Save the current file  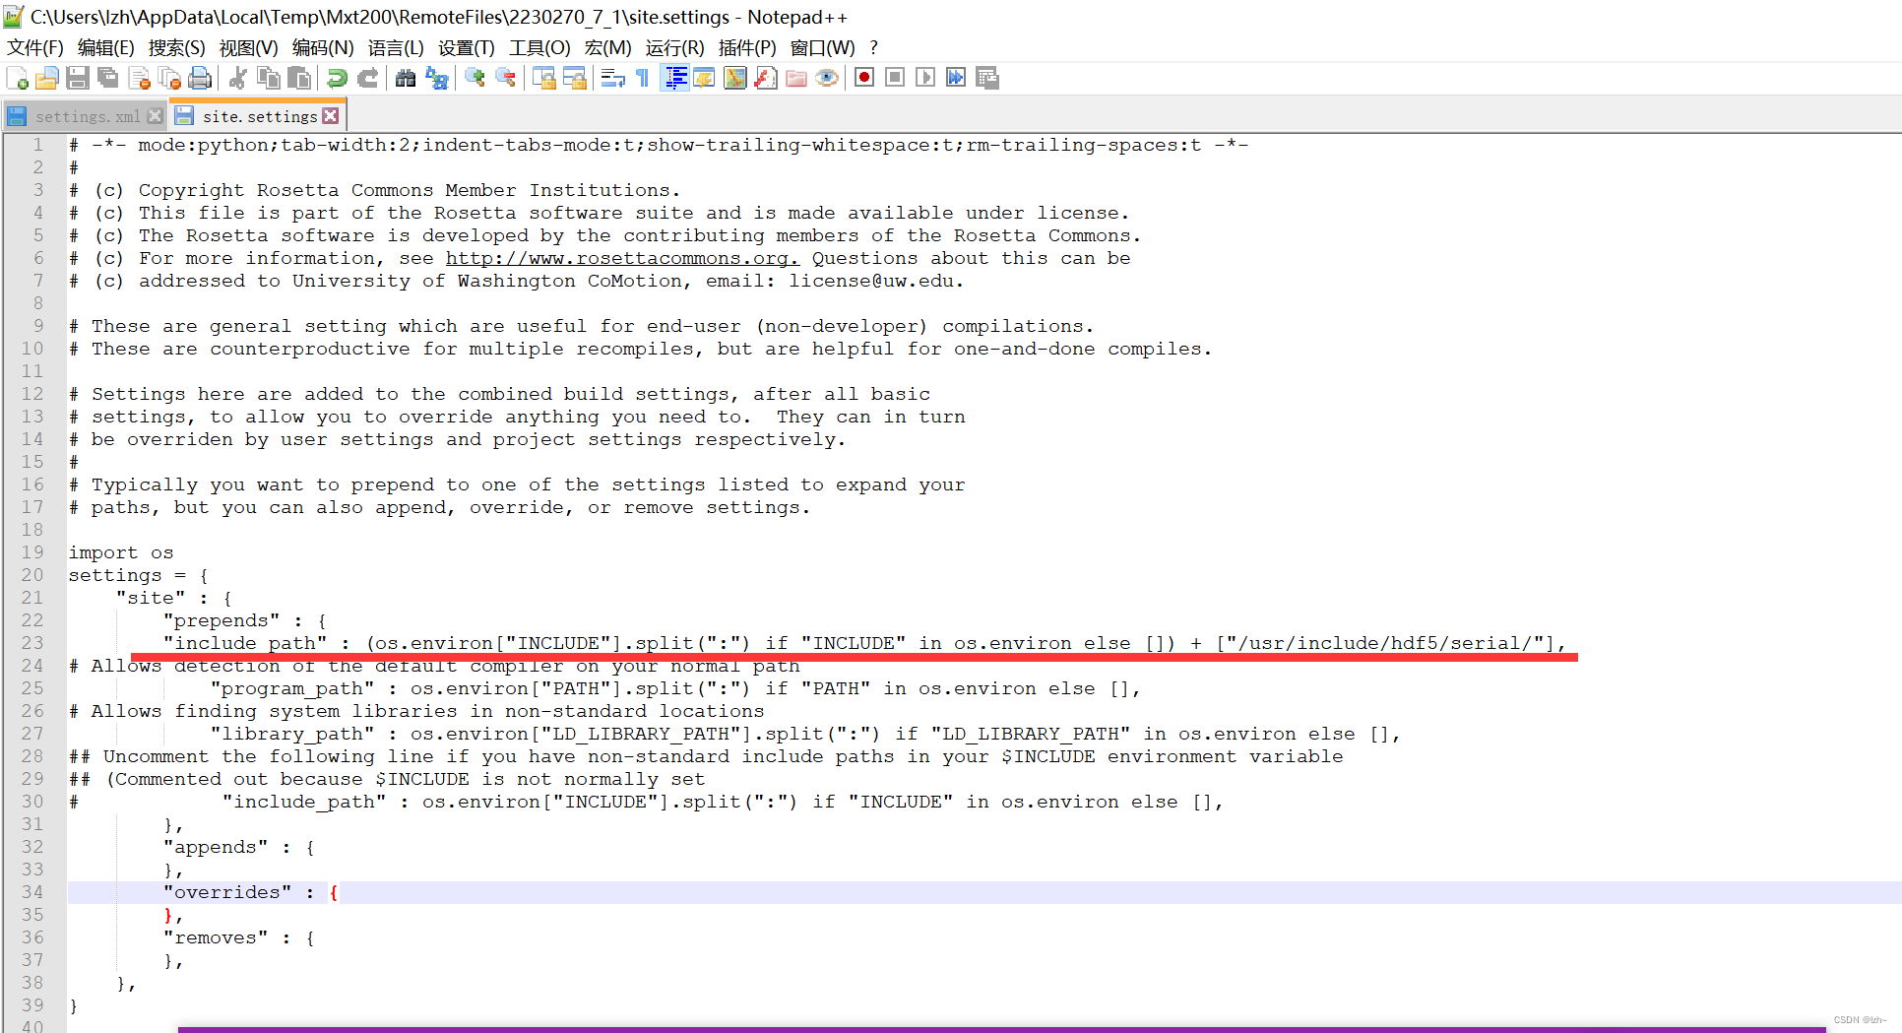(x=78, y=78)
